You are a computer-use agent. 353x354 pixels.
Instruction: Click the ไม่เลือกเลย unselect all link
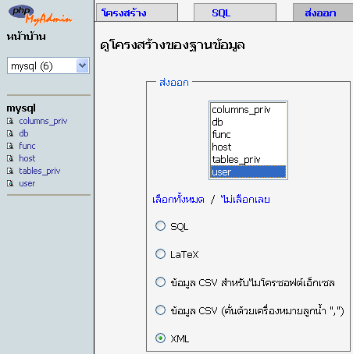pos(245,200)
